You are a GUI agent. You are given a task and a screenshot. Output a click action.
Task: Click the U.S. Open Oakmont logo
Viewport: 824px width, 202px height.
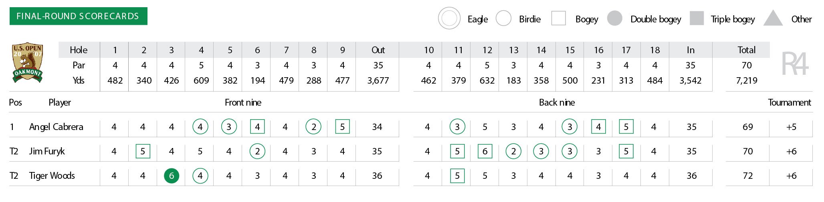point(27,62)
